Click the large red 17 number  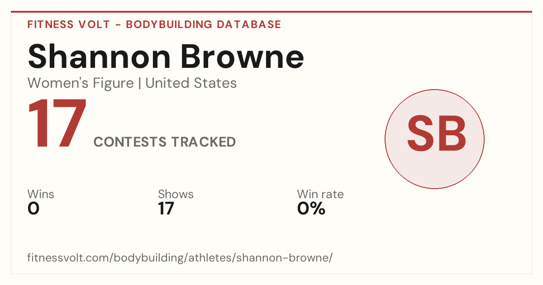pyautogui.click(x=57, y=124)
